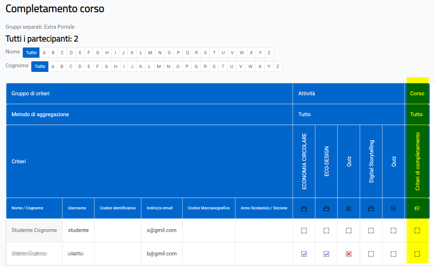Open the Digital Storytelling column heading

tap(371, 161)
